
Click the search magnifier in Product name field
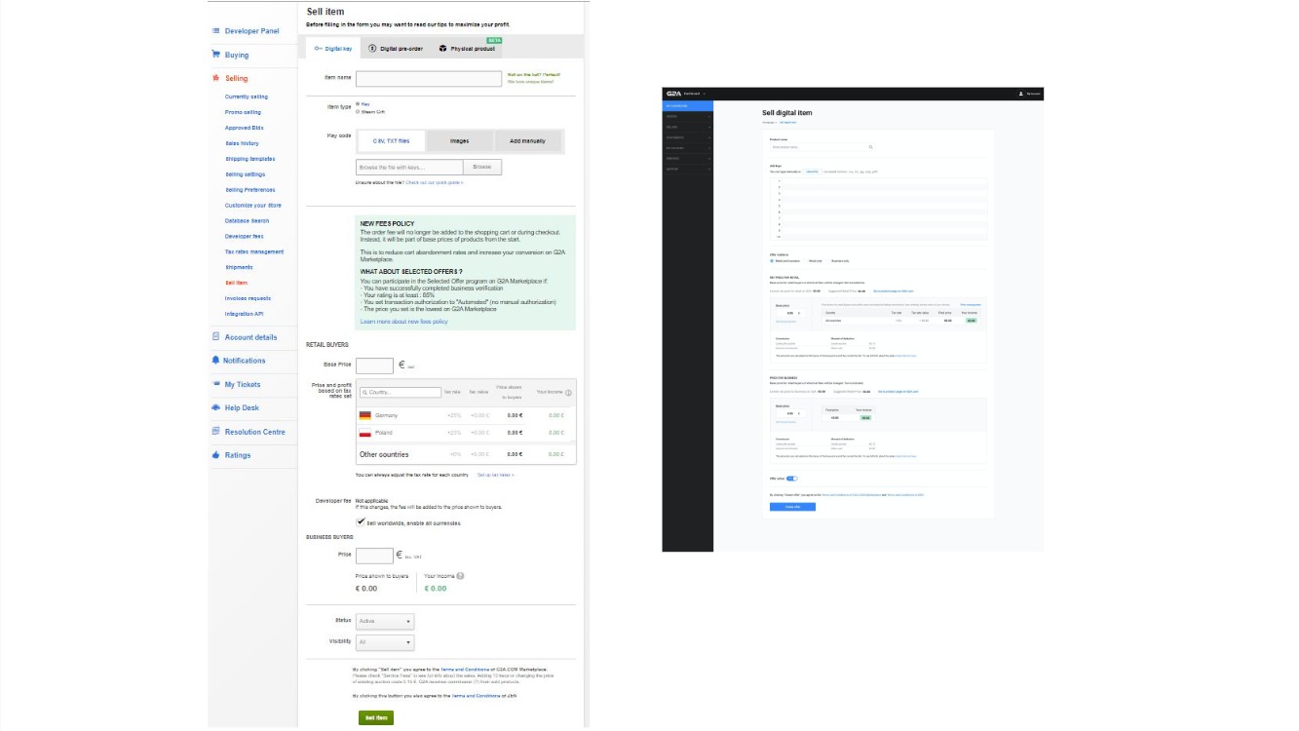pyautogui.click(x=870, y=146)
